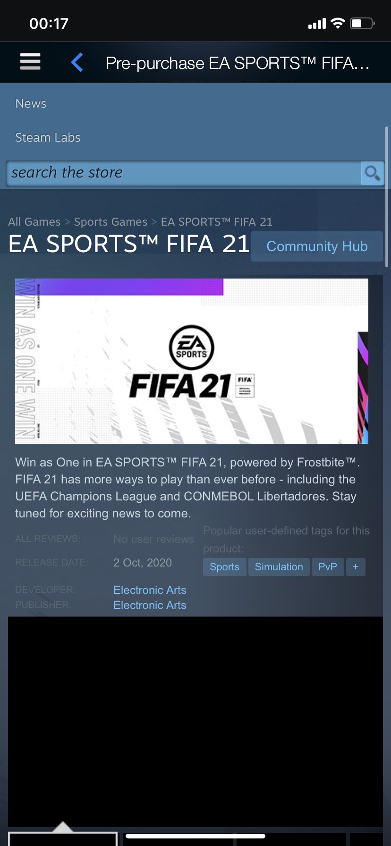Viewport: 391px width, 846px height.
Task: Open the hamburger menu
Action: tap(30, 62)
